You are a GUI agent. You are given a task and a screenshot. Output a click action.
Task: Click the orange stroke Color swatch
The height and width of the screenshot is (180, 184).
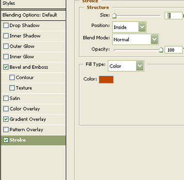(106, 80)
